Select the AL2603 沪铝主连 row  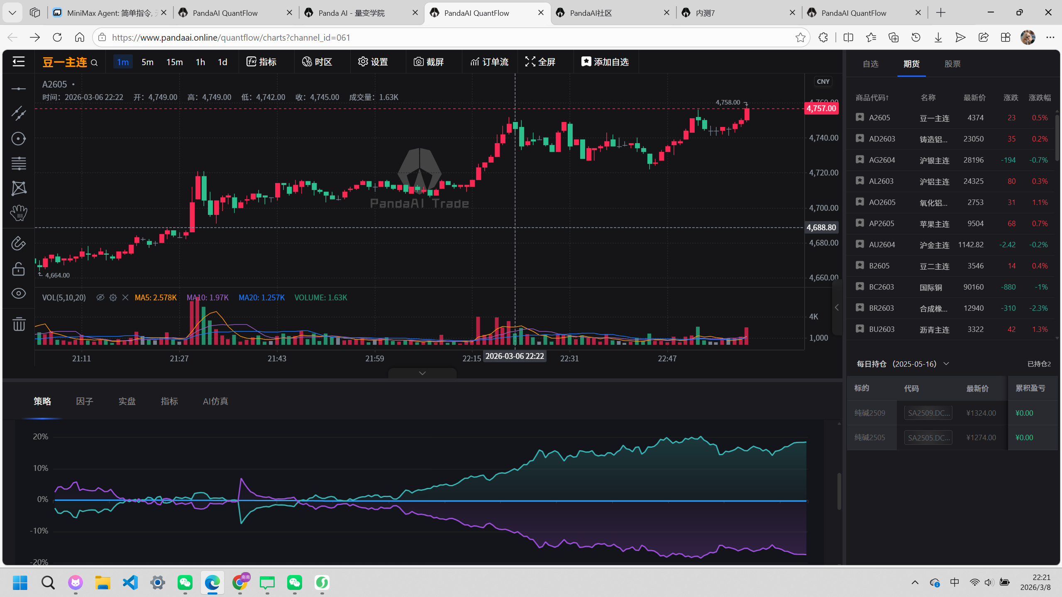pyautogui.click(x=950, y=181)
